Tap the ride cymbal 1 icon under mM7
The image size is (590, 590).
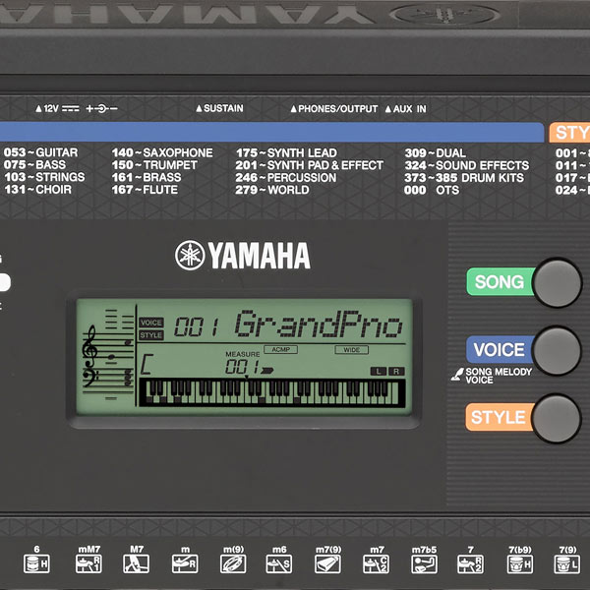click(88, 563)
